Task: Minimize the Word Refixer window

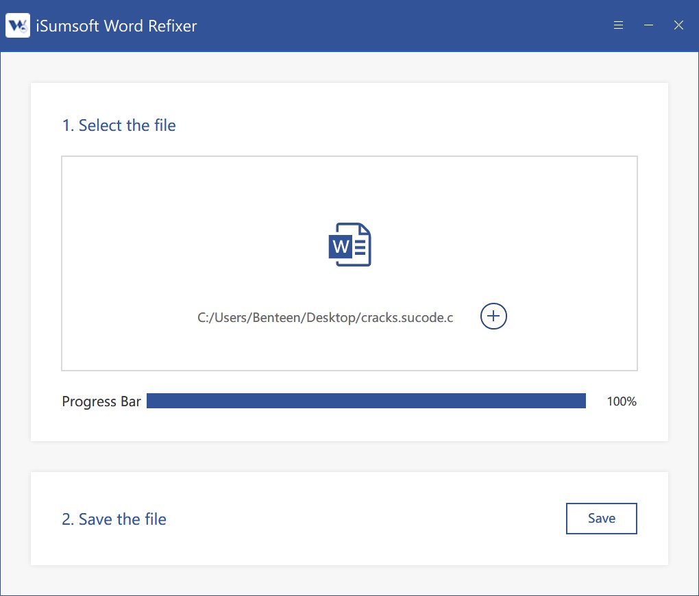Action: coord(648,25)
